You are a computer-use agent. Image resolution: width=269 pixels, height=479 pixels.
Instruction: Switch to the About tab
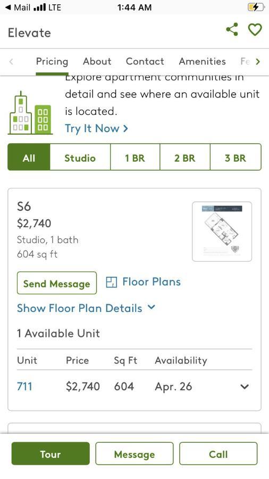tap(97, 61)
